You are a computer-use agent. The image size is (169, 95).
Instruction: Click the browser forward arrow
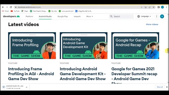pos(7,7)
